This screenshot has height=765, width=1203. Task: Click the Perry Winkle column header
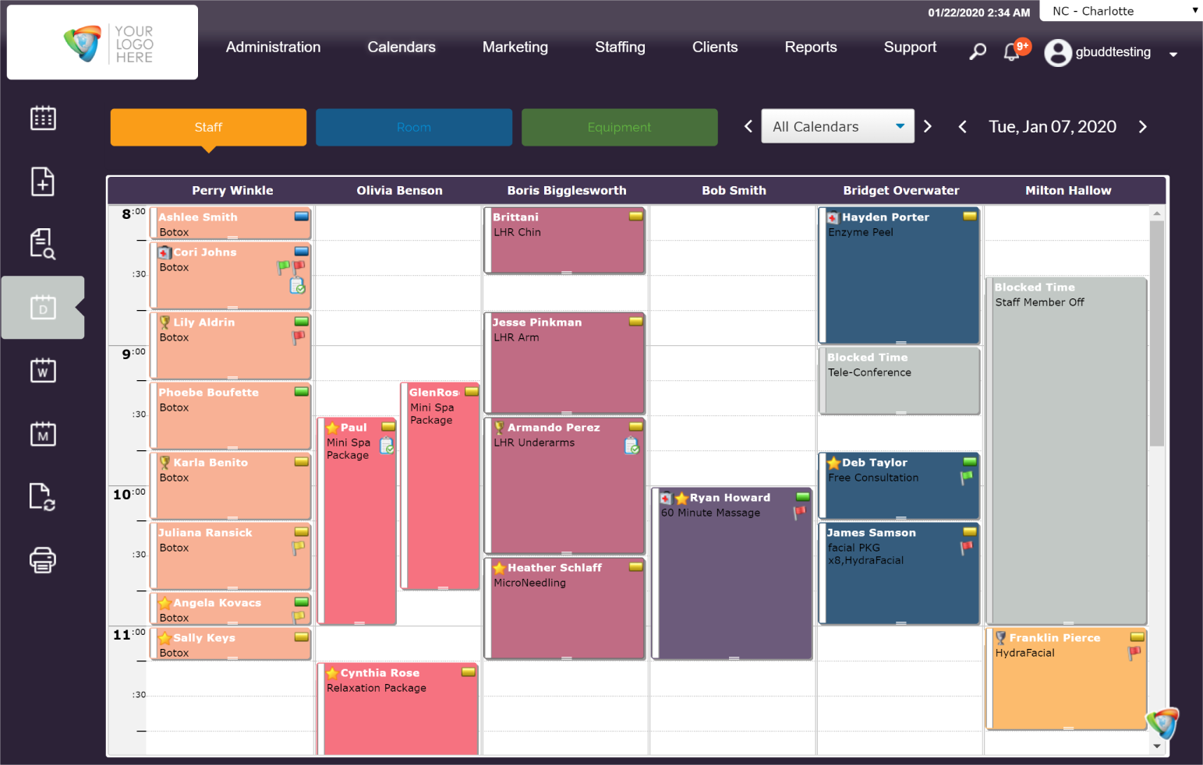(232, 190)
